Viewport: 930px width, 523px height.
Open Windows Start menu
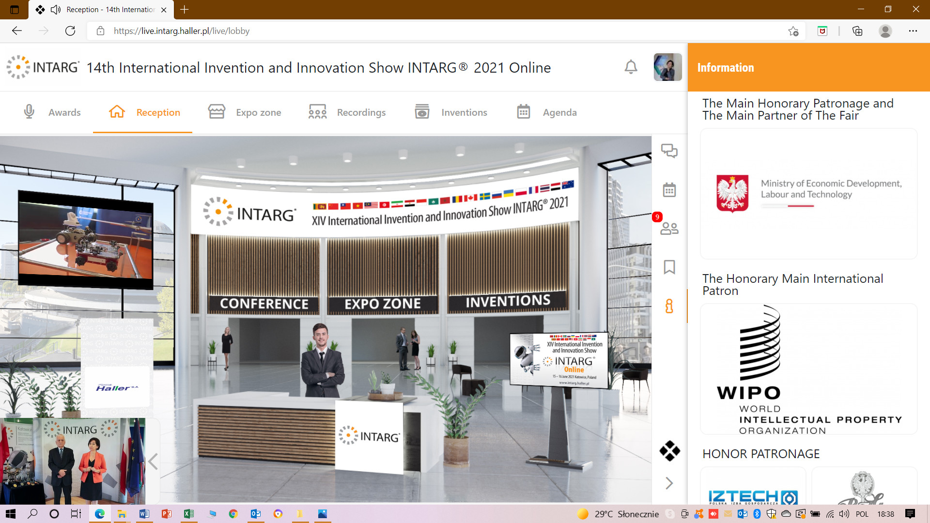point(10,514)
